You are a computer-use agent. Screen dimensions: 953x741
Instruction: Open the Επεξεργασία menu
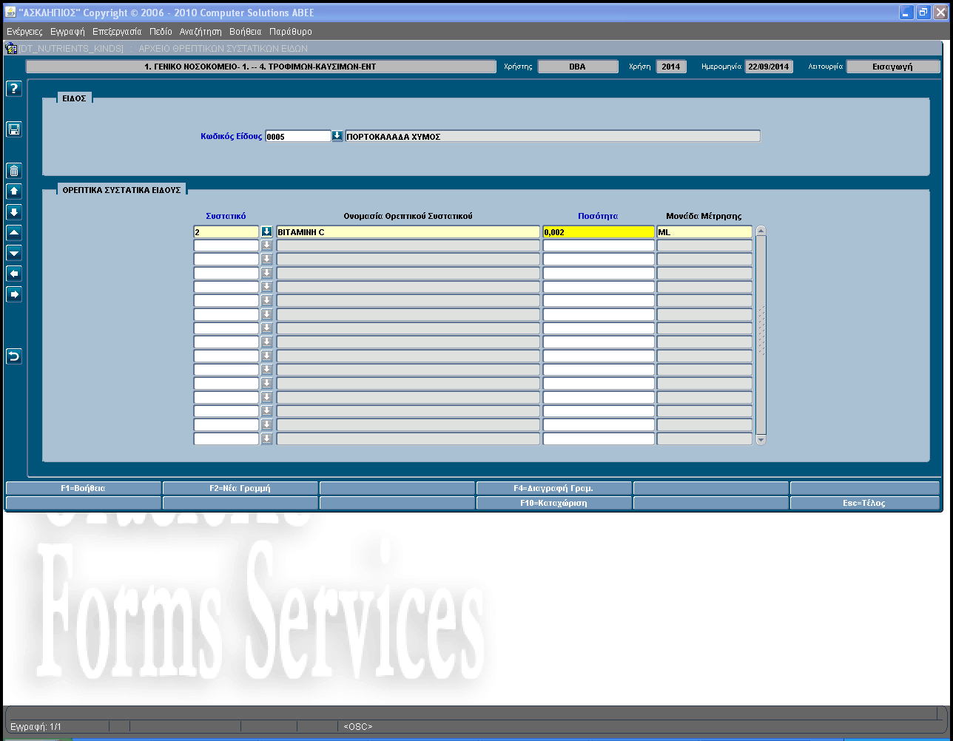click(x=117, y=32)
